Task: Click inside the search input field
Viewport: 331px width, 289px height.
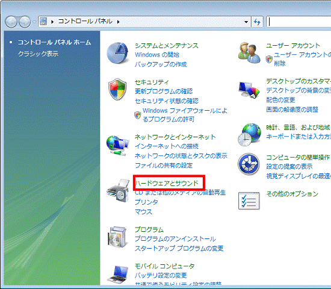Action: point(299,22)
